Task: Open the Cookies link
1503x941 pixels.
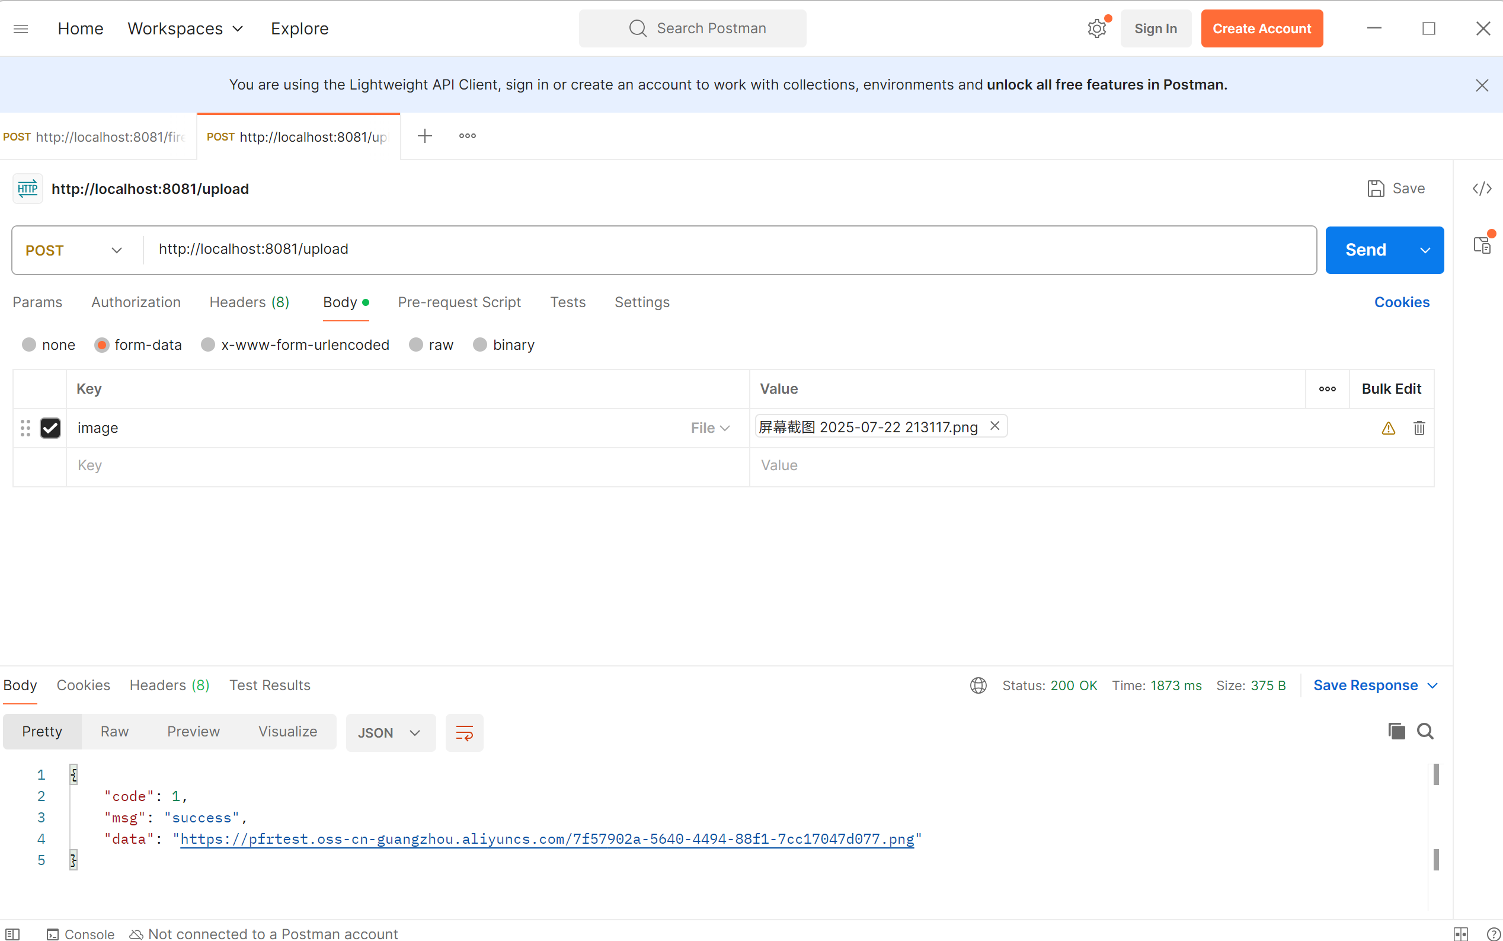Action: click(1402, 302)
